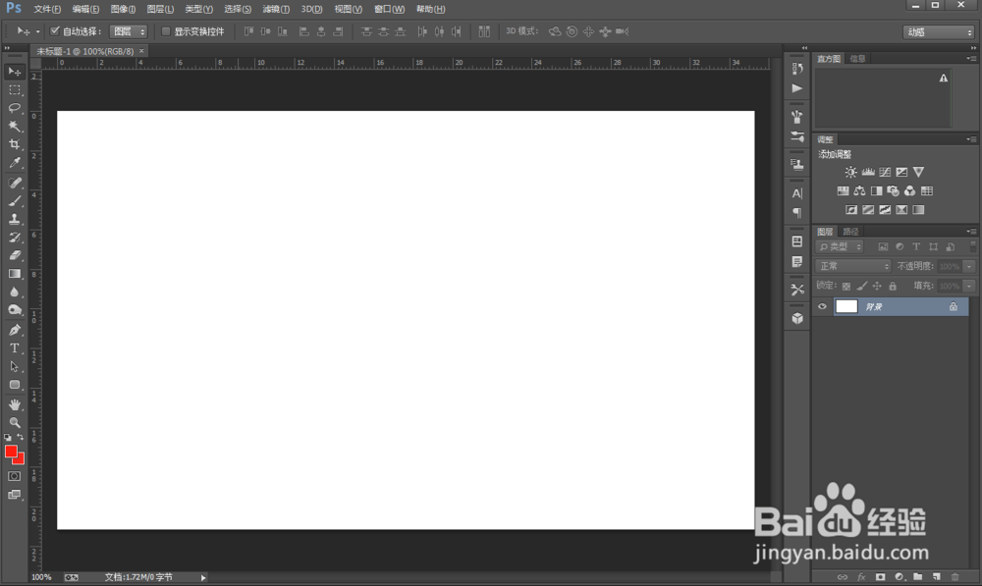Select the Eraser tool

(15, 255)
